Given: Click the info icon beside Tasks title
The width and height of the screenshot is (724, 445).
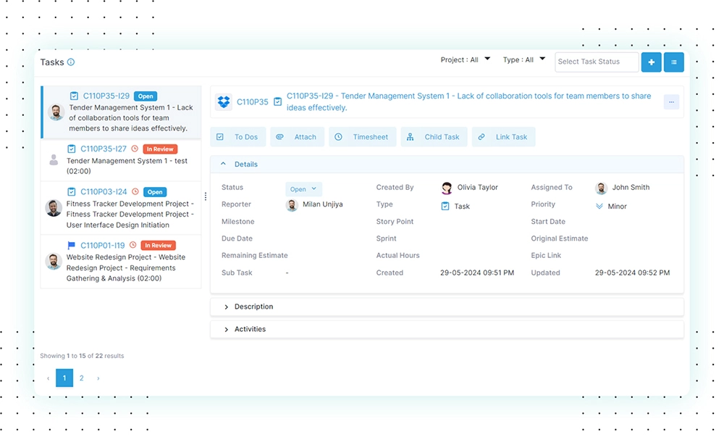Looking at the screenshot, I should [x=71, y=62].
